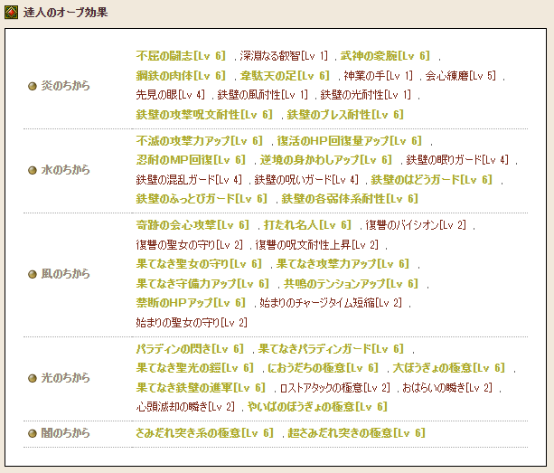Click おはらいの瞬き[Lv 2]
The image size is (554, 473).
[x=447, y=388]
